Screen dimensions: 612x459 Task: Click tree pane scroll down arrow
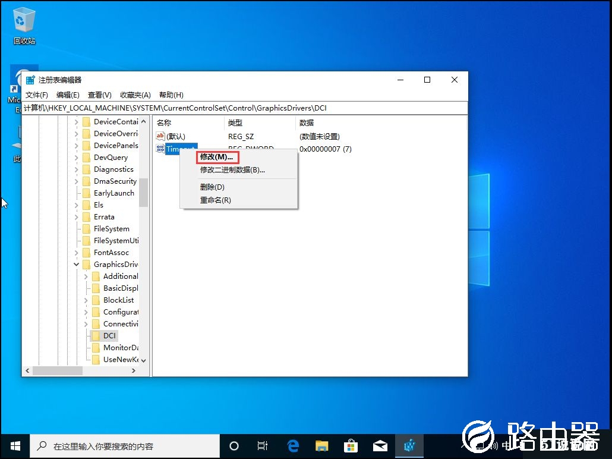[x=144, y=360]
